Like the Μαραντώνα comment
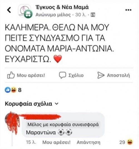 [x=56, y=142]
